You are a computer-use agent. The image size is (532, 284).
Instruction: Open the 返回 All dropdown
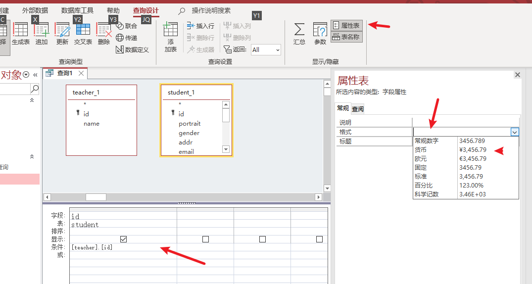tap(266, 50)
